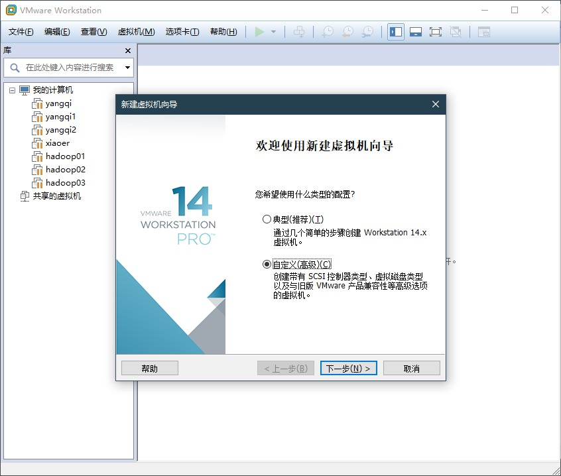Open the Snapshot Manager toolbar icon
Viewport: 561px width, 476px height.
coord(367,32)
